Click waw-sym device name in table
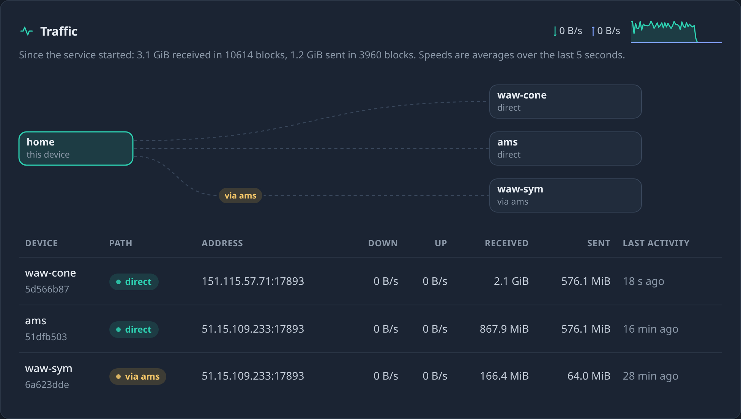 tap(49, 368)
